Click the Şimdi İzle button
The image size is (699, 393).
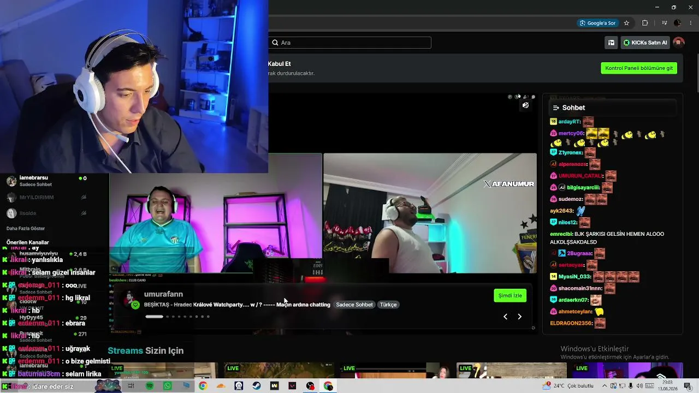pyautogui.click(x=510, y=295)
